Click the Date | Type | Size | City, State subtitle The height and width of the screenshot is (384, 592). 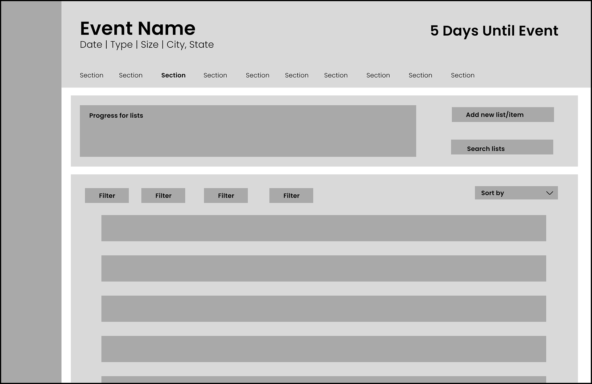point(147,45)
